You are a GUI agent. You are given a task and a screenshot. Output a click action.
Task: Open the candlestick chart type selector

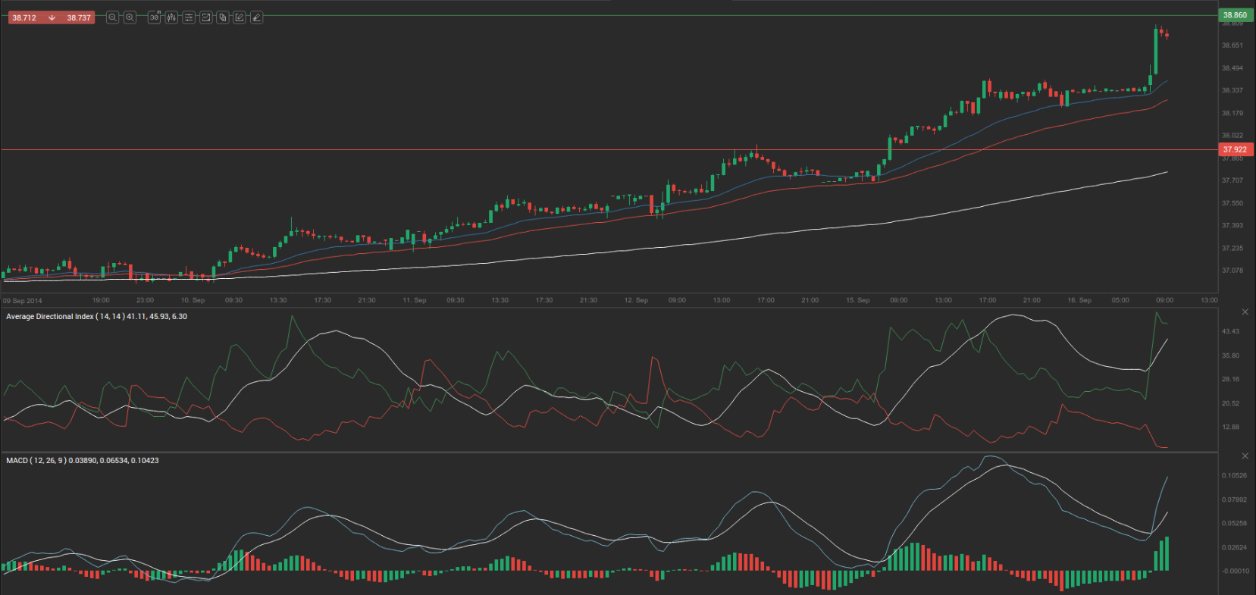(x=171, y=17)
